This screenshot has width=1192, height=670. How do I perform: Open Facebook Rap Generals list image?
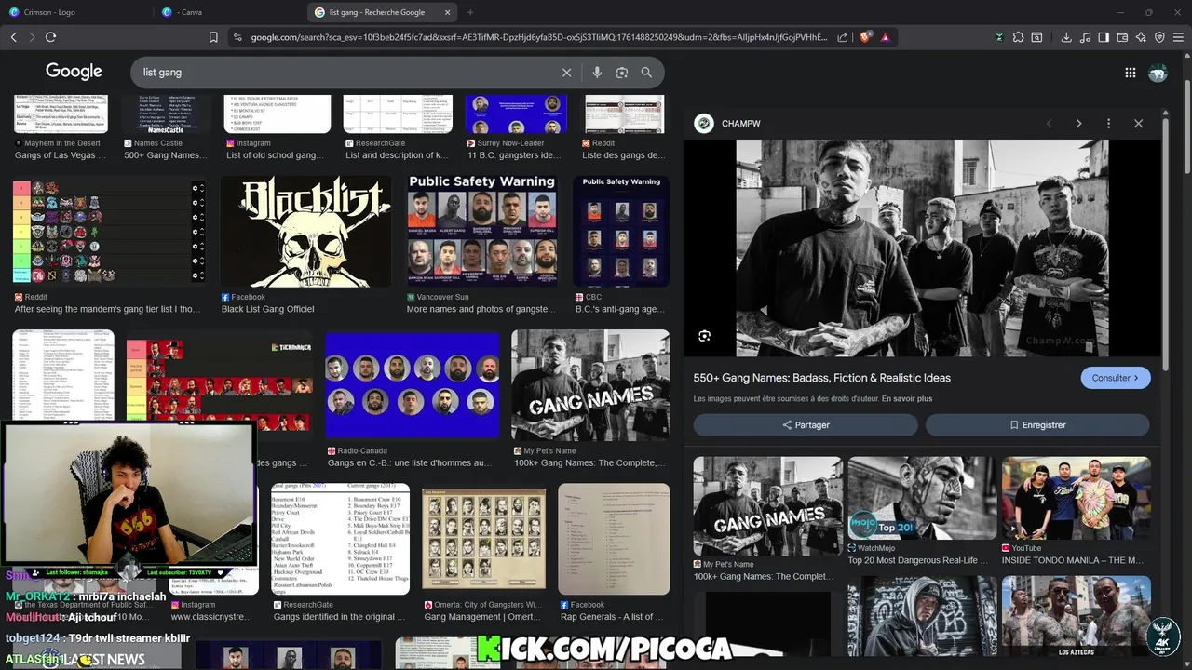pyautogui.click(x=614, y=539)
